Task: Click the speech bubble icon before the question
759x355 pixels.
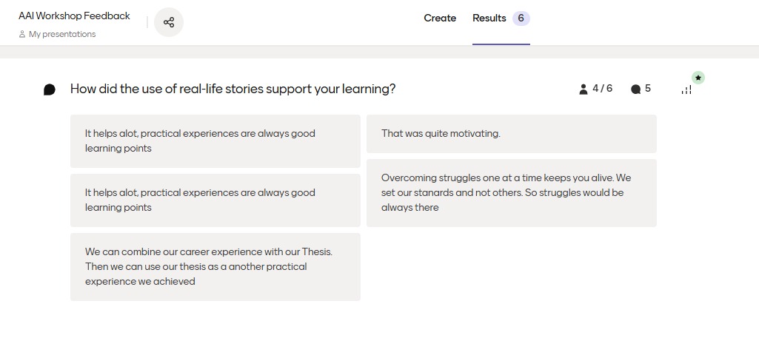Action: (50, 89)
